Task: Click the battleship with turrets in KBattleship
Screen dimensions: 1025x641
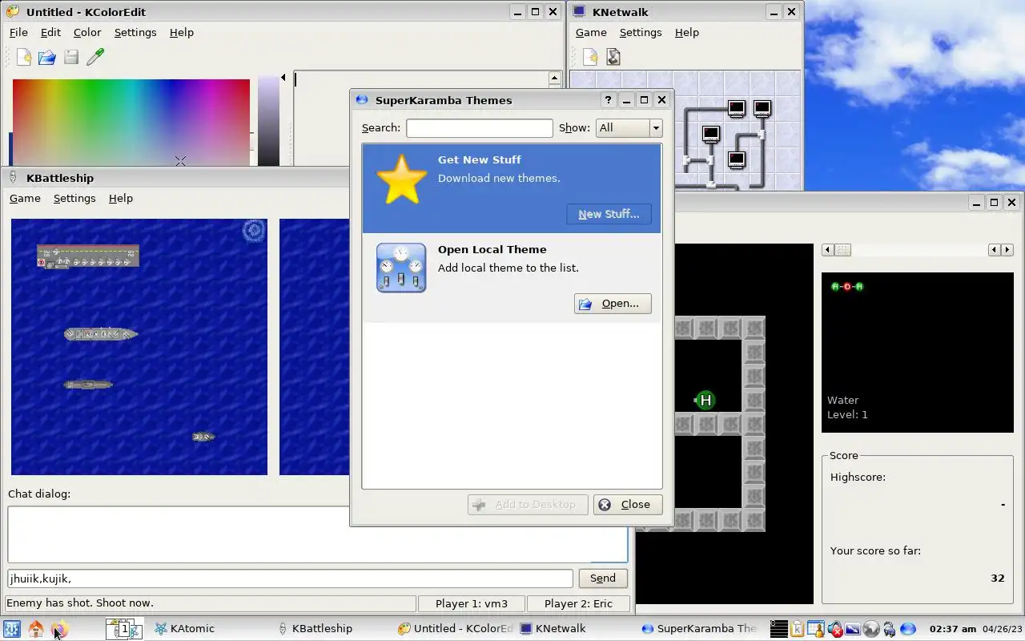Action: coord(101,333)
